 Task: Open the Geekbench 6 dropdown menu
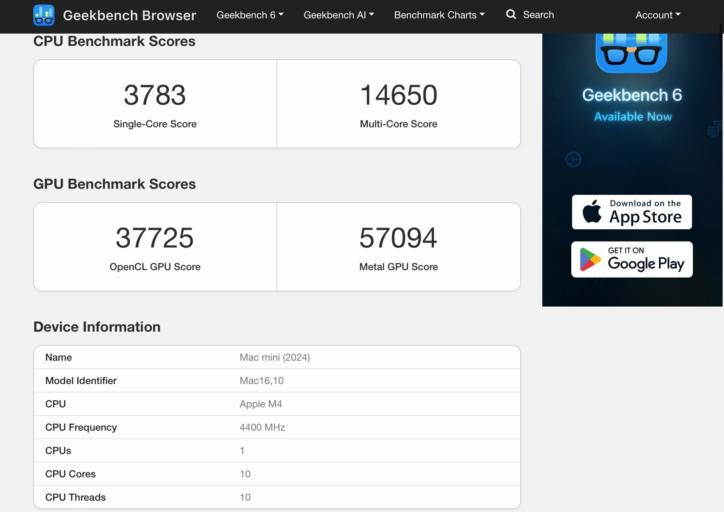(250, 15)
